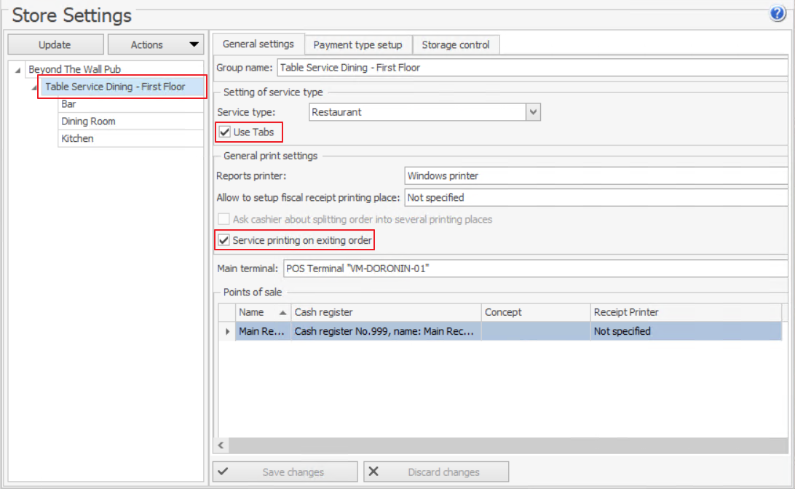
Task: Click the row indicator arrow in Points of sale
Action: (227, 331)
